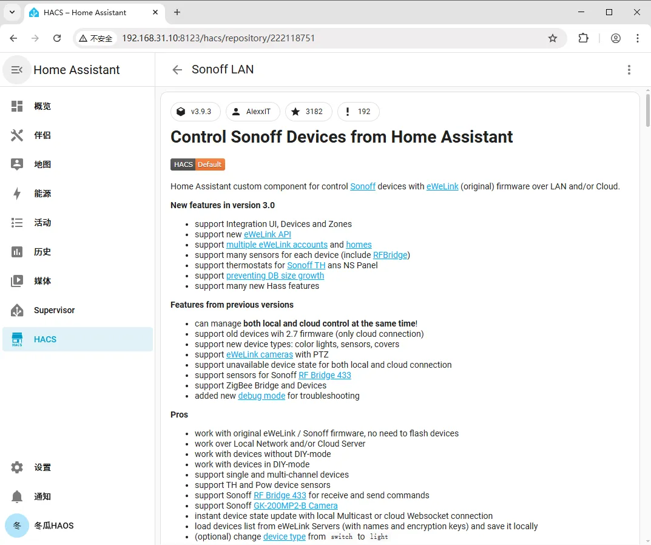Open the 能源 energy lightning icon
This screenshot has height=545, width=651.
pos(16,194)
